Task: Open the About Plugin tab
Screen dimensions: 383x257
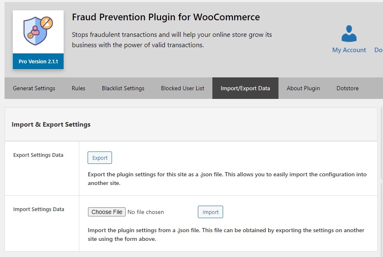Action: coord(303,88)
